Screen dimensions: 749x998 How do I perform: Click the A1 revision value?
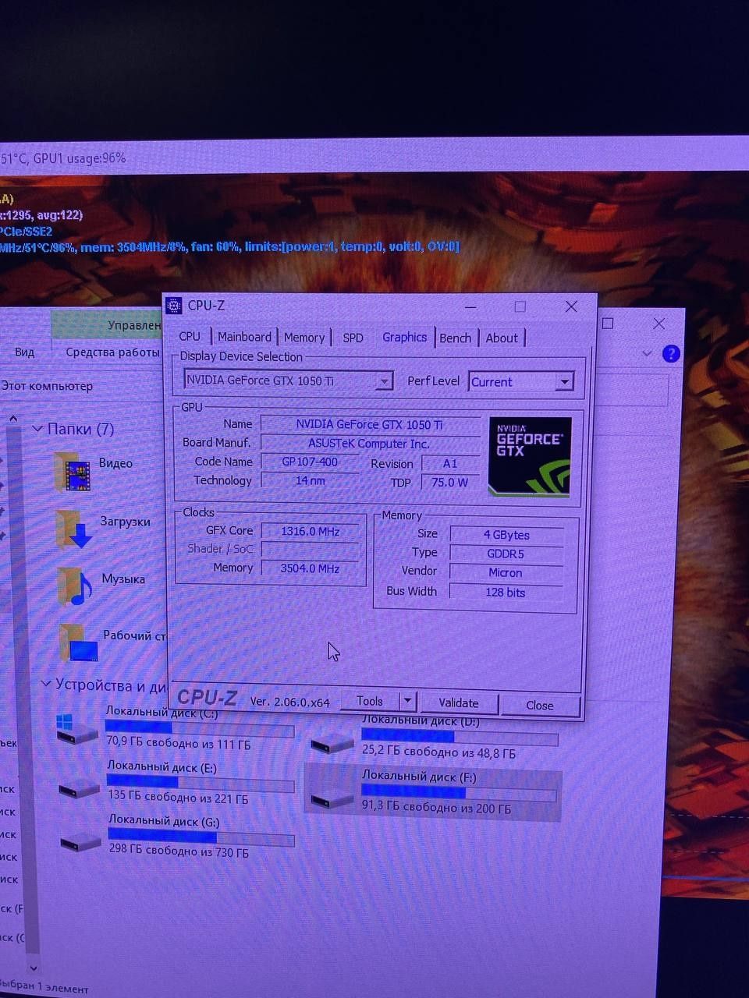click(450, 463)
